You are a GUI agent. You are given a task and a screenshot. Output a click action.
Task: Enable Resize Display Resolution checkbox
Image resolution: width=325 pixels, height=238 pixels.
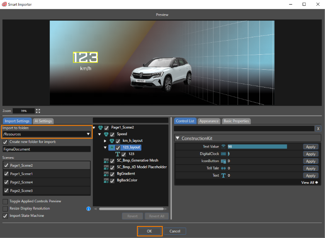click(x=5, y=209)
